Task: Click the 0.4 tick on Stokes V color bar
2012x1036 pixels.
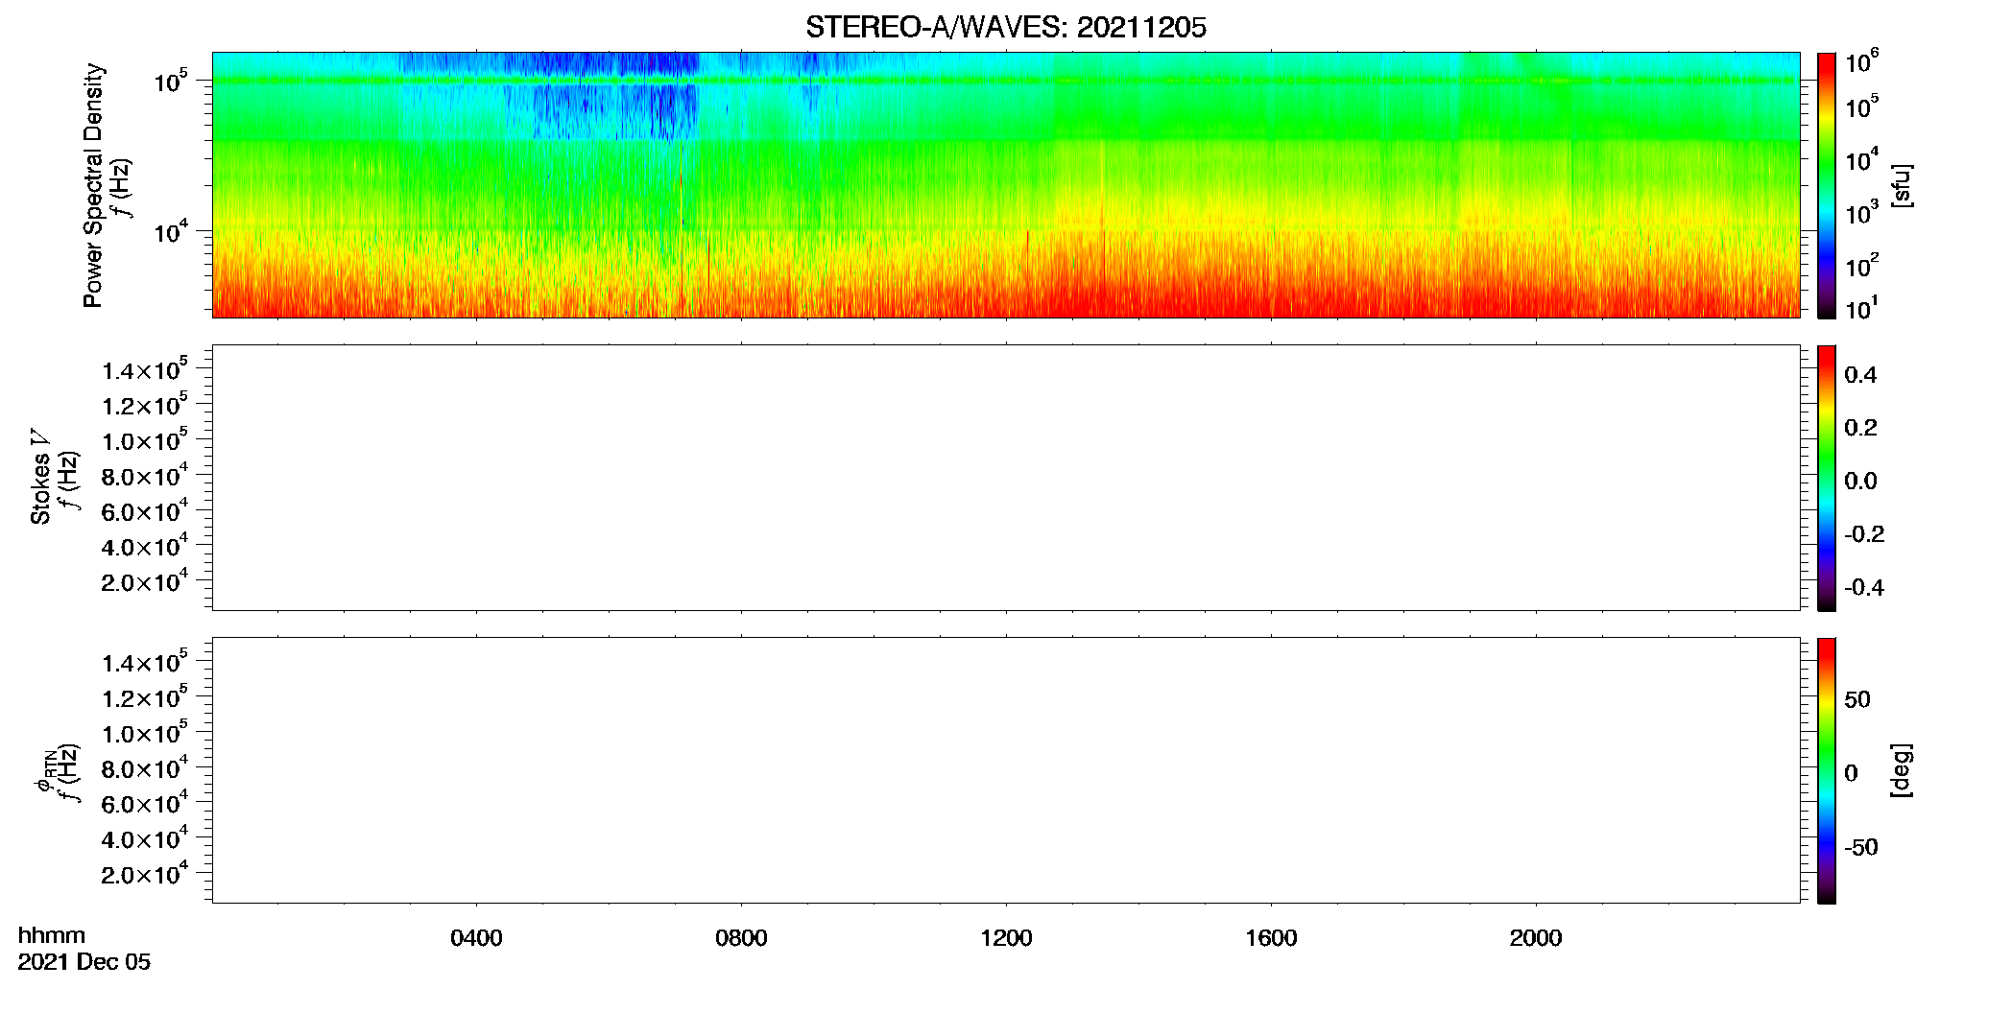Action: point(1861,375)
